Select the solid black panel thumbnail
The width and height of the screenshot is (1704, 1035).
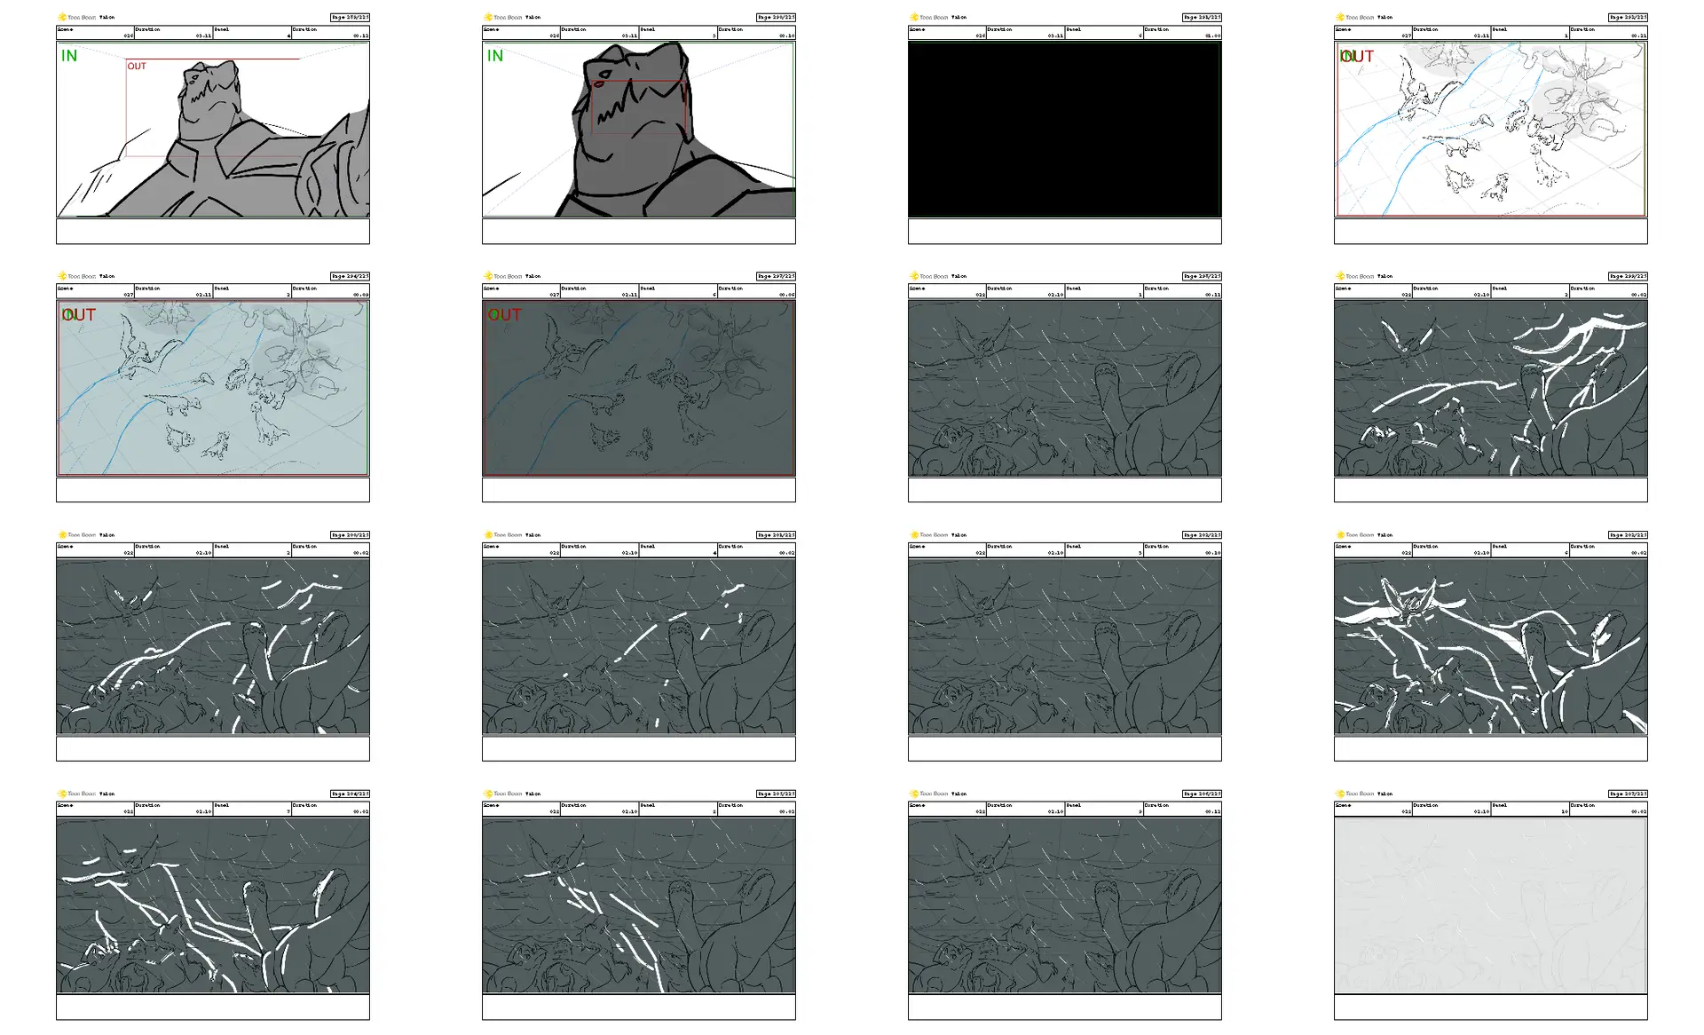(x=1064, y=130)
